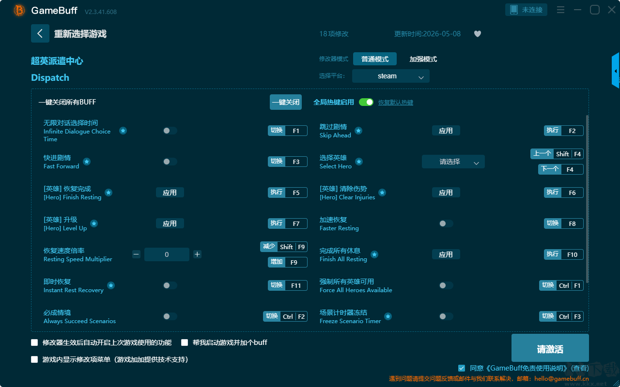This screenshot has height=387, width=620.
Task: Click the 切换 F11 hotkey button
Action: tap(288, 285)
